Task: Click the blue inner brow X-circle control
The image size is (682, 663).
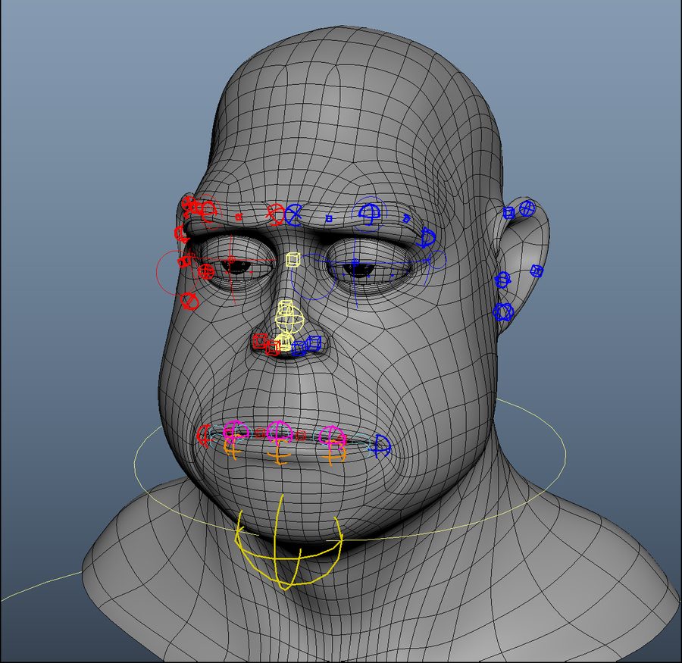Action: click(x=293, y=215)
